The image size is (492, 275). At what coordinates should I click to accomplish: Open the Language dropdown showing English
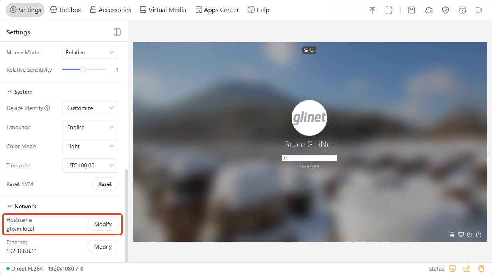click(x=90, y=127)
